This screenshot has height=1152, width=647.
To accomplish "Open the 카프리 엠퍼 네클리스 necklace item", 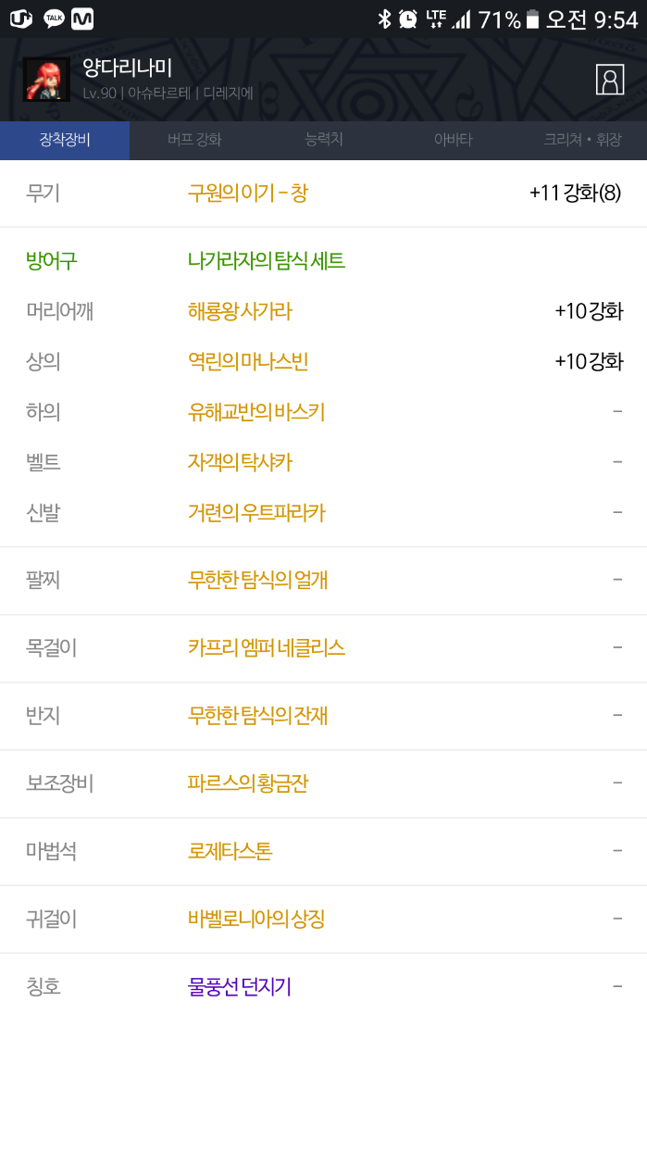I will 267,648.
